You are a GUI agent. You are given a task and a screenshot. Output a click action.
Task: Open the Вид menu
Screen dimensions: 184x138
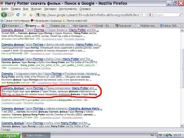tap(25, 9)
